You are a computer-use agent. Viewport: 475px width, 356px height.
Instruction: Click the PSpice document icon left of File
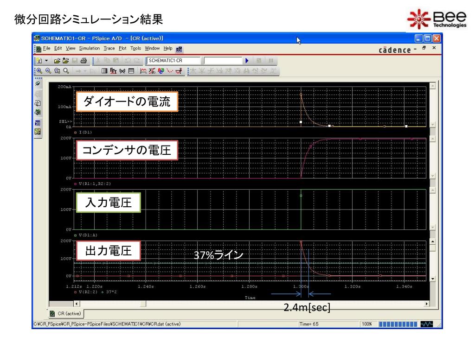[x=39, y=49]
